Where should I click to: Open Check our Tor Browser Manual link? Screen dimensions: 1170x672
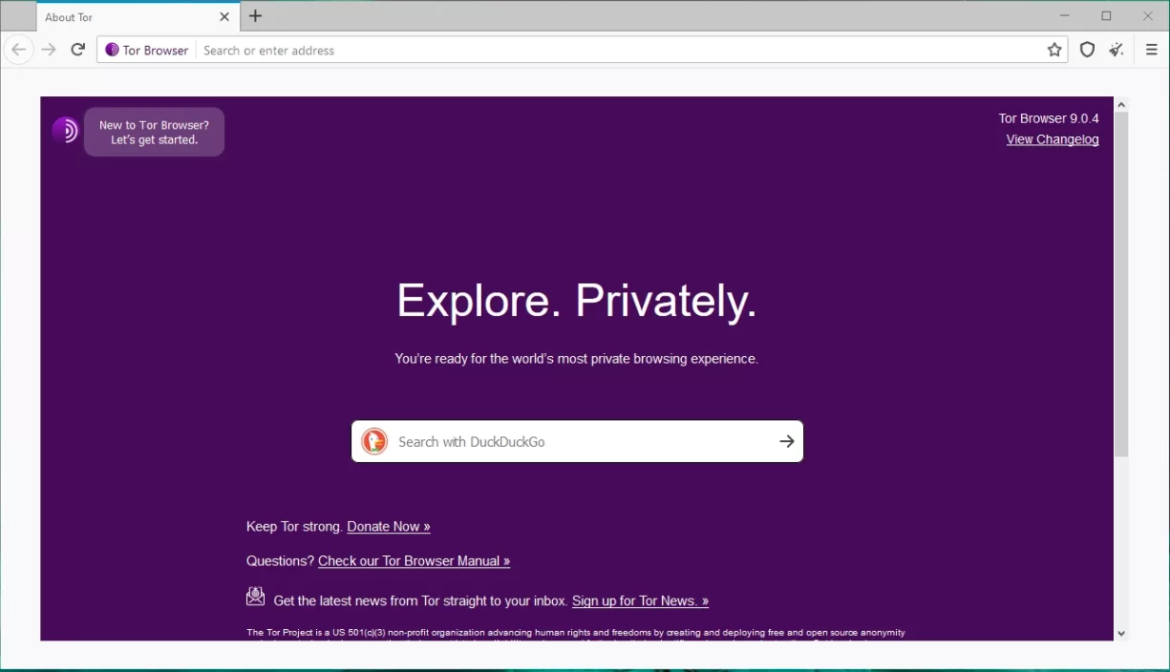tap(414, 560)
